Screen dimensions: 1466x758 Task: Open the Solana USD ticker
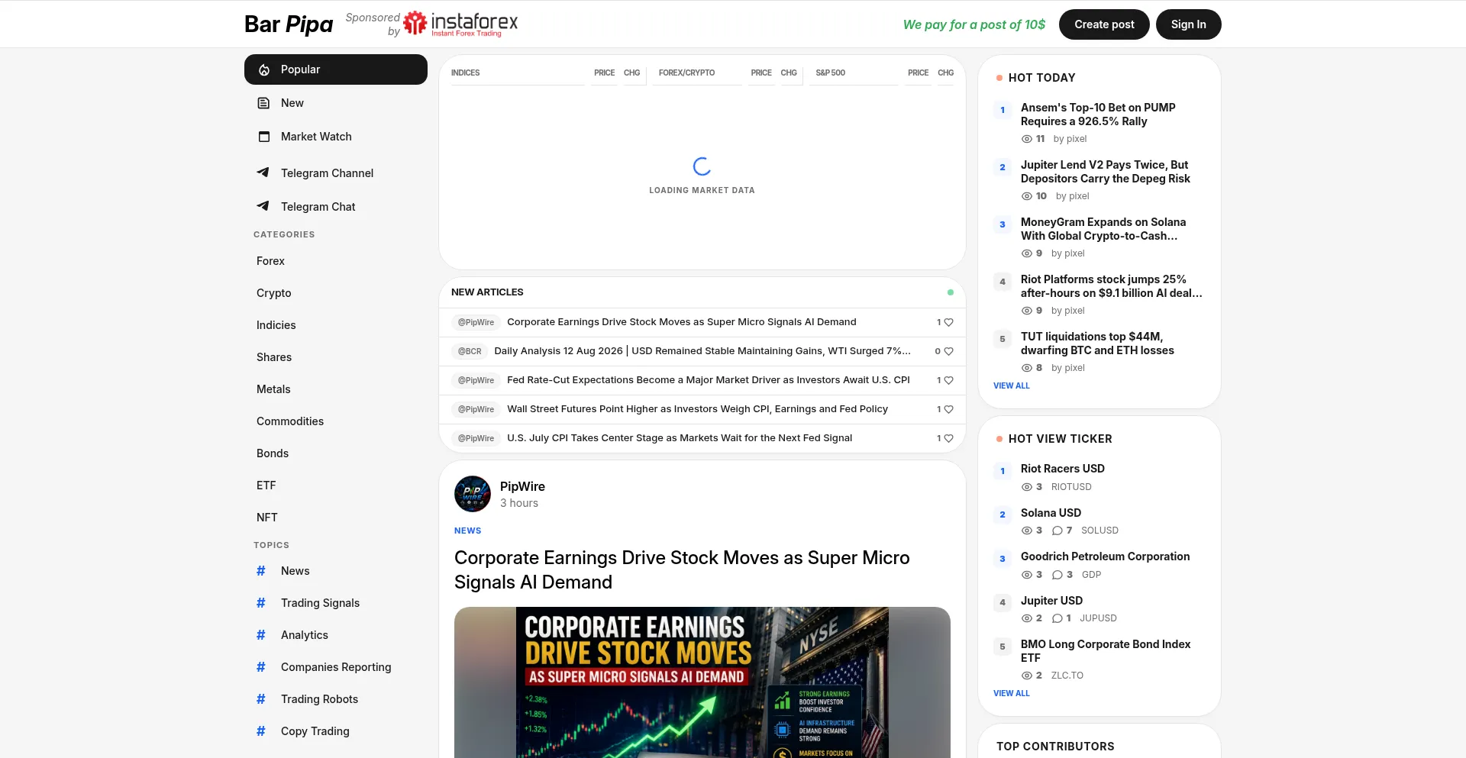(1051, 513)
